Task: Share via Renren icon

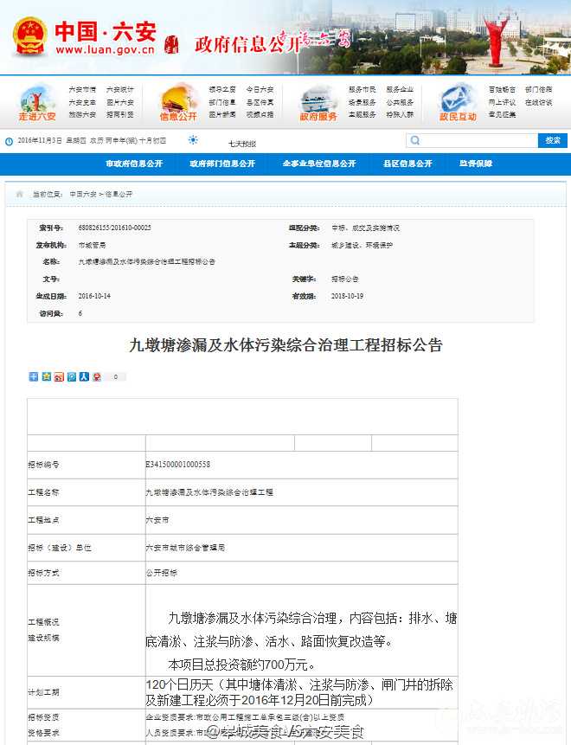Action: click(x=84, y=376)
